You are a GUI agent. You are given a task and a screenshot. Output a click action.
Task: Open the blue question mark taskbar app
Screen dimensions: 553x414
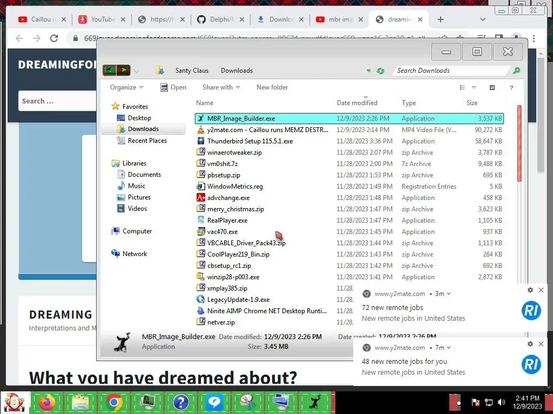tap(180, 402)
